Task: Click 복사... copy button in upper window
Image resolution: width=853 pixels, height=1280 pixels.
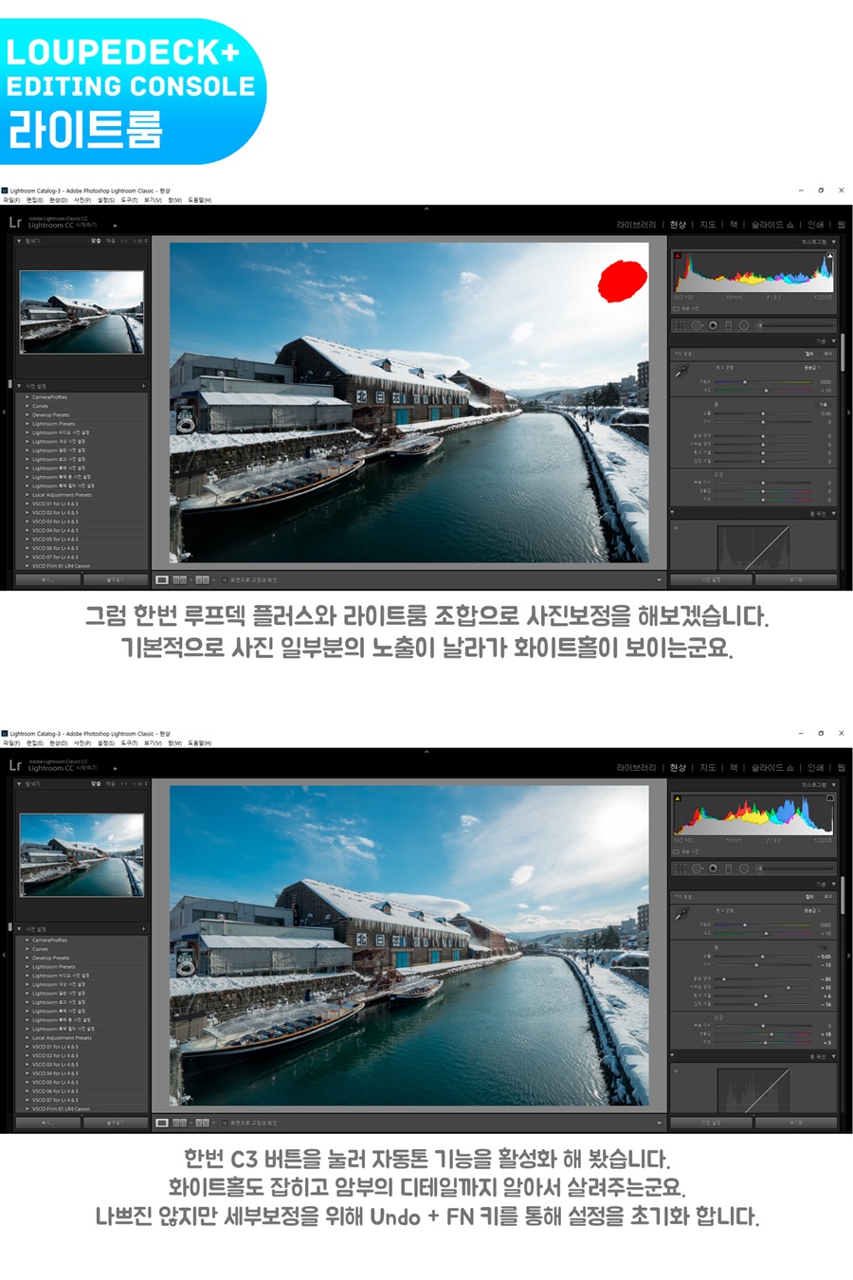Action: [x=47, y=579]
